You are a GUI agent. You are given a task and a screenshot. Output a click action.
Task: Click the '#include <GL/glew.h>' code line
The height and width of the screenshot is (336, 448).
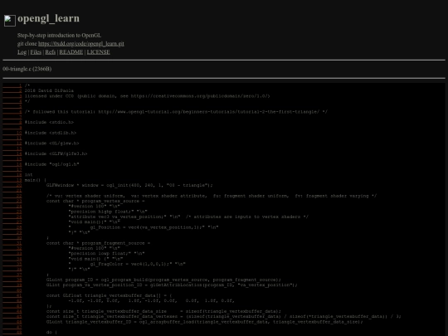51,144
